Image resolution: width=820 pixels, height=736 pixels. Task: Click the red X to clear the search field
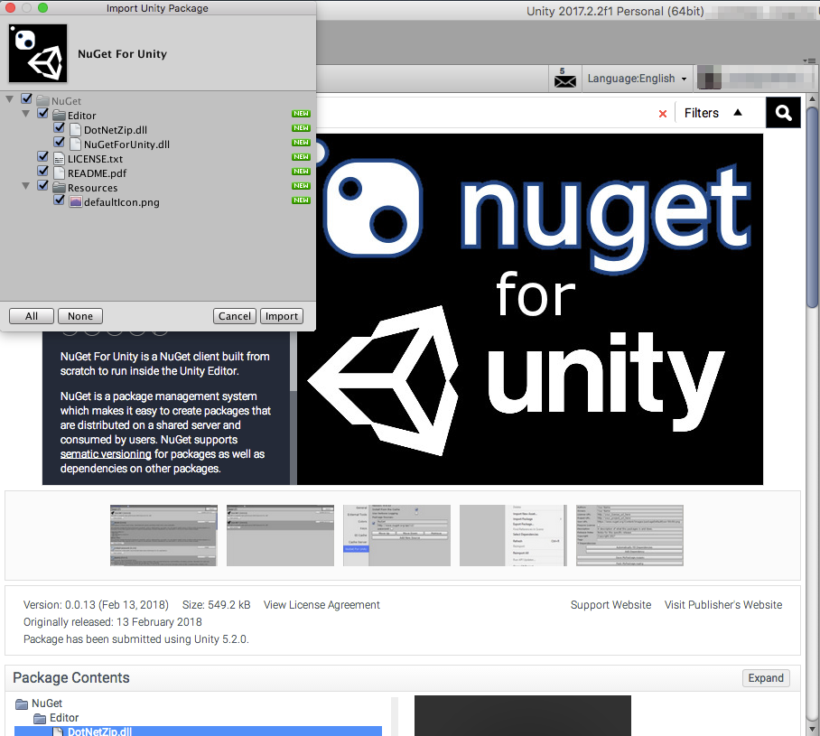point(664,113)
